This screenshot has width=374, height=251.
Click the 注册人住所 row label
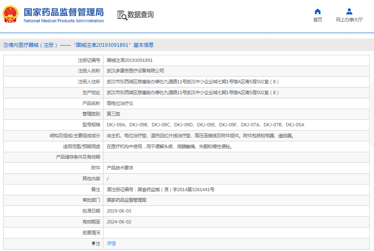point(89,82)
